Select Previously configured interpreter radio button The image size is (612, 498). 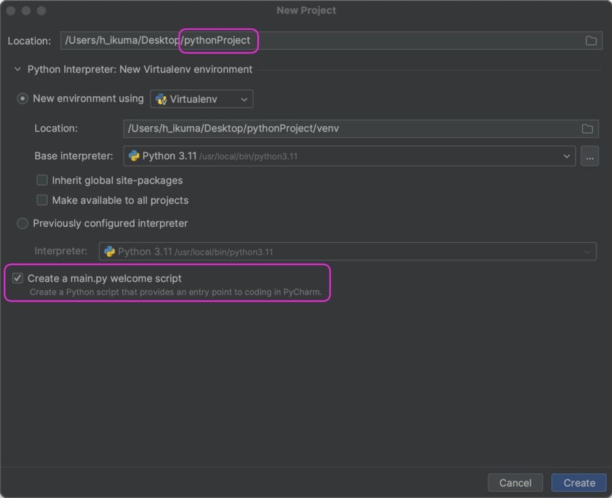23,223
